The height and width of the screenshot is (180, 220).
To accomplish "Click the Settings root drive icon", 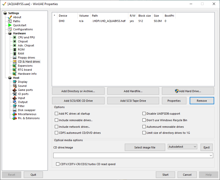I will 5,13.
